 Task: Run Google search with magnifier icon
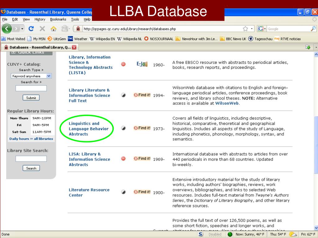313,29
